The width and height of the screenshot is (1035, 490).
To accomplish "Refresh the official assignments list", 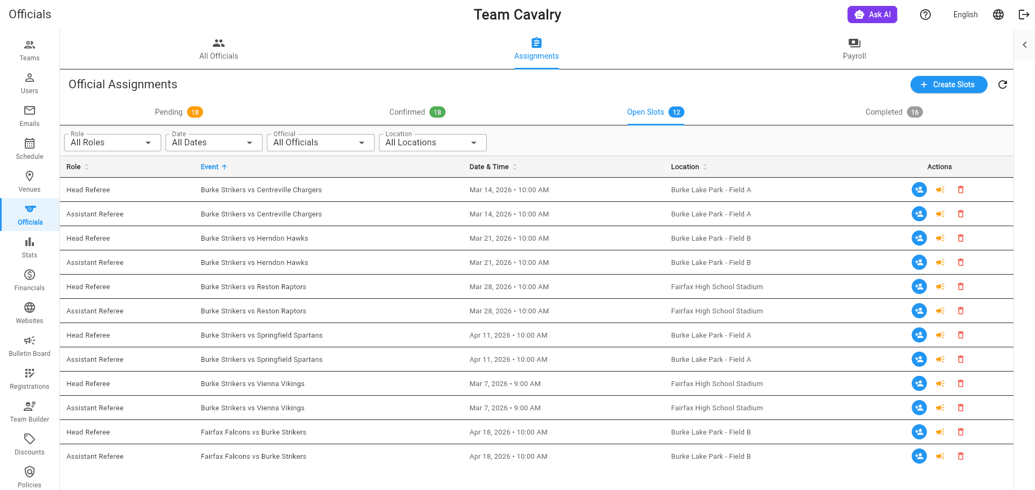I will [x=1003, y=85].
